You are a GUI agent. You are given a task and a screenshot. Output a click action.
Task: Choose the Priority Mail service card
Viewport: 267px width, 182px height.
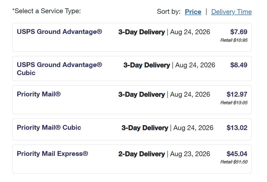tap(132, 100)
